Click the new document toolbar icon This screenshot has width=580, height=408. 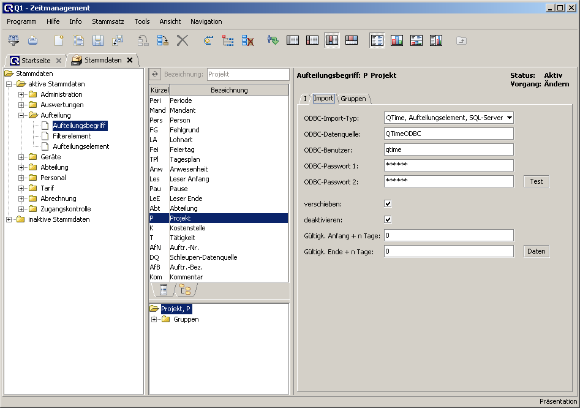click(x=59, y=40)
